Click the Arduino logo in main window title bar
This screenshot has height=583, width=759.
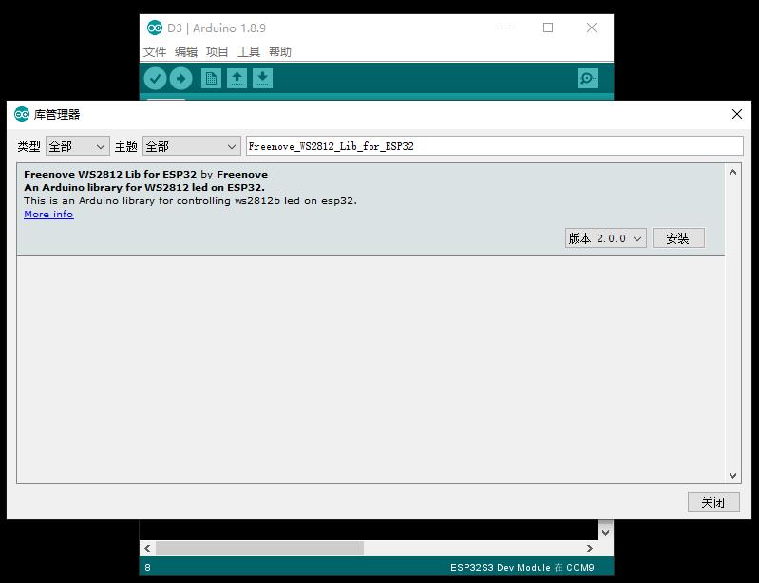coord(155,28)
